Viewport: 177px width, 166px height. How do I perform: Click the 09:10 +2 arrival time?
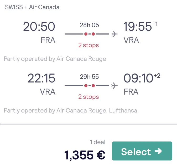point(142,78)
